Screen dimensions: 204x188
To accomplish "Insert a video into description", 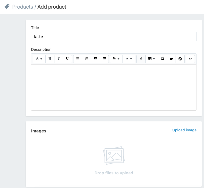I will pos(171,59).
